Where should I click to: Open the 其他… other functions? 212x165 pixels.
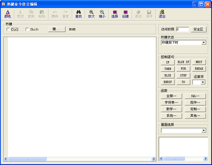195,116
